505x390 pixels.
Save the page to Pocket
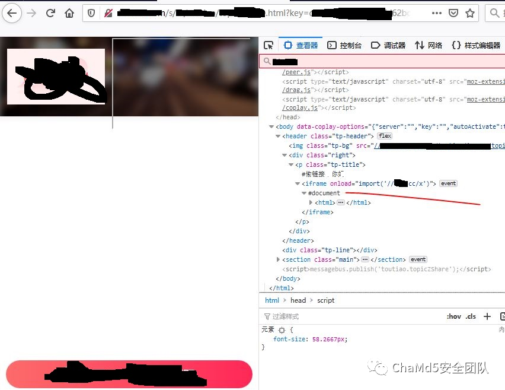[453, 13]
